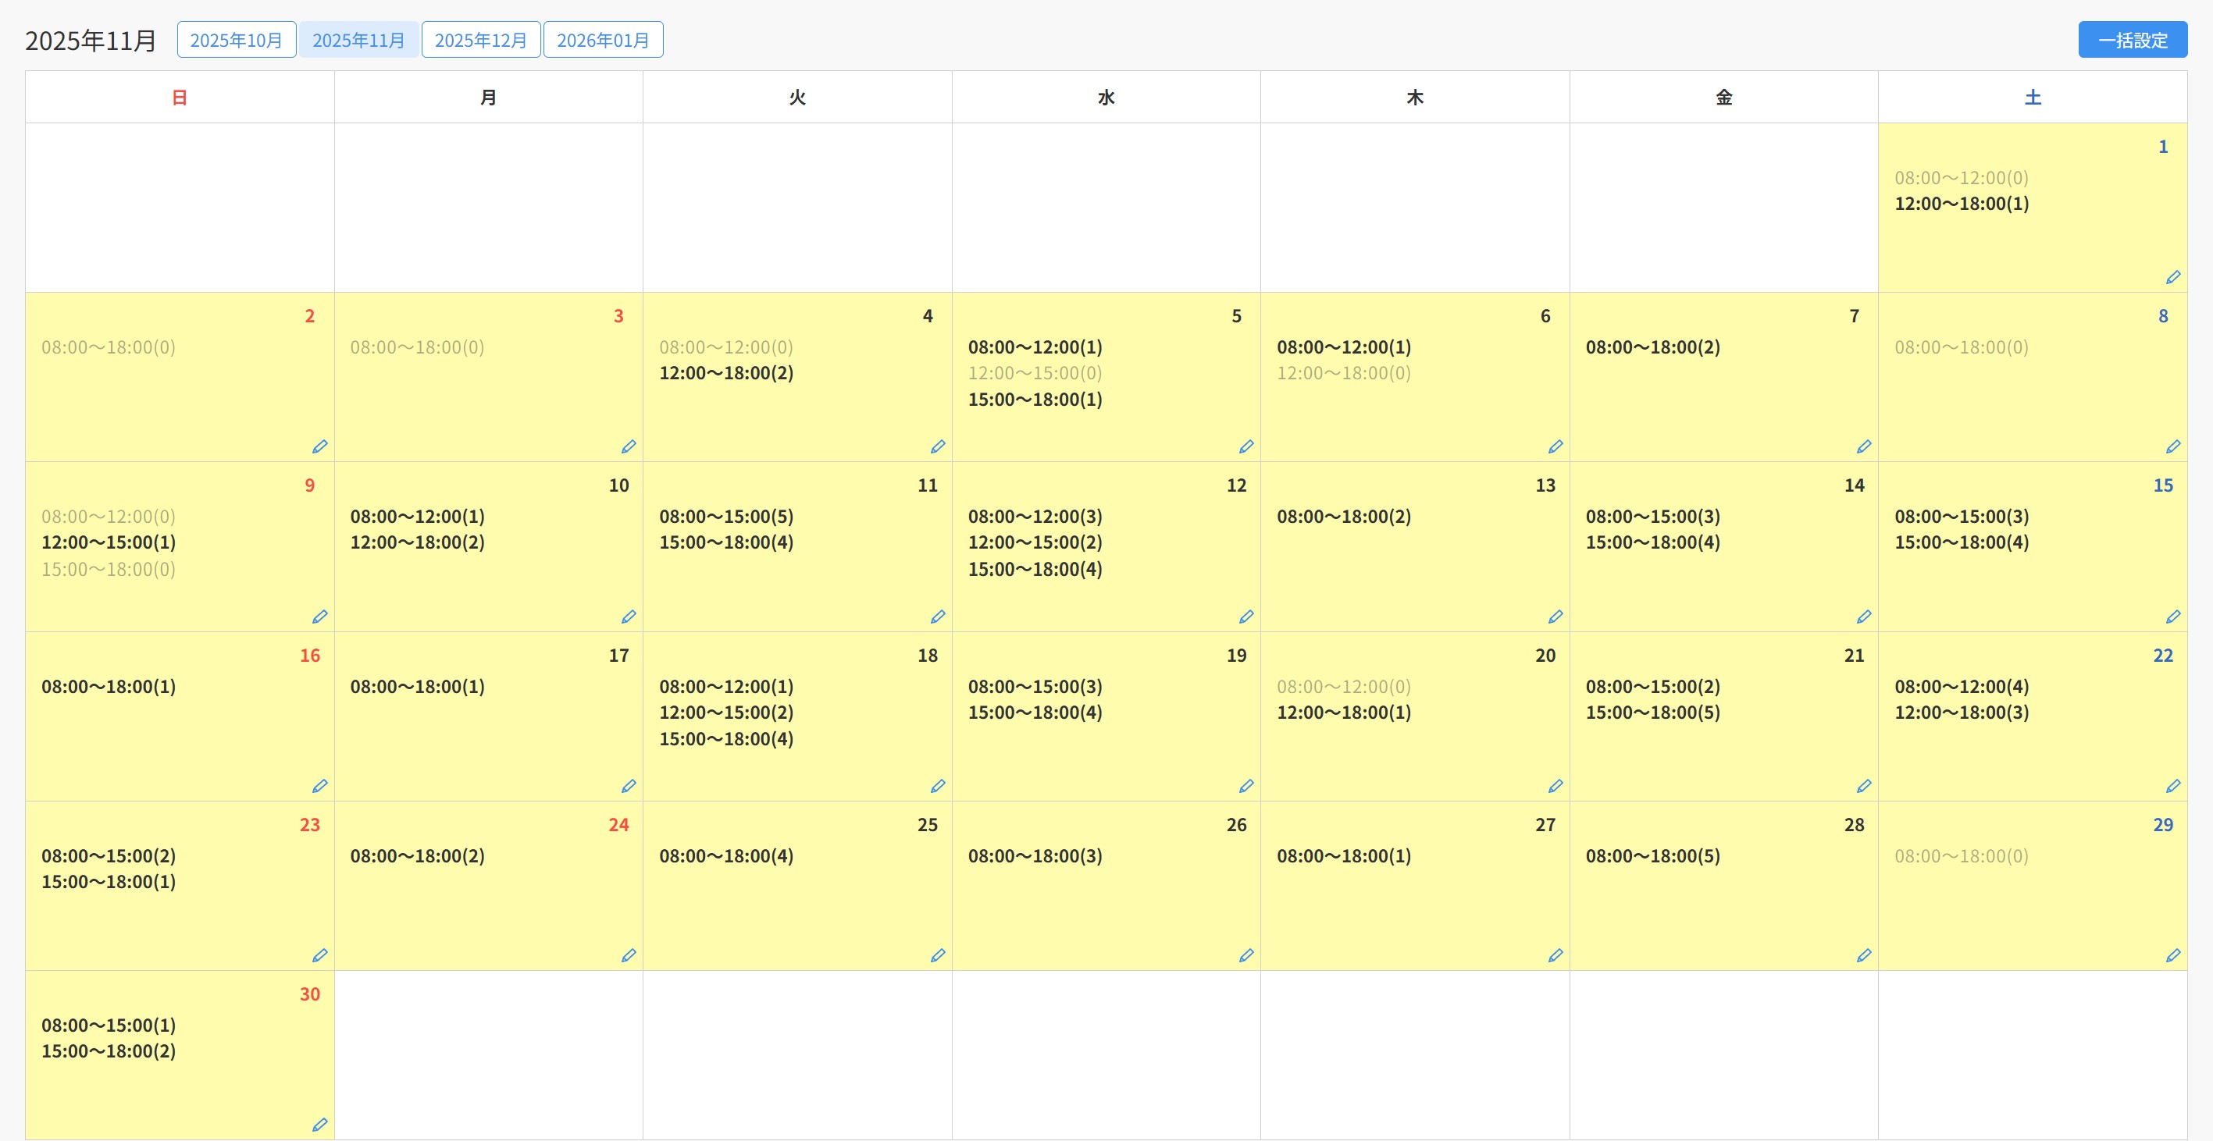Image resolution: width=2213 pixels, height=1141 pixels.
Task: Click the edit pencil for November 9
Action: (319, 617)
